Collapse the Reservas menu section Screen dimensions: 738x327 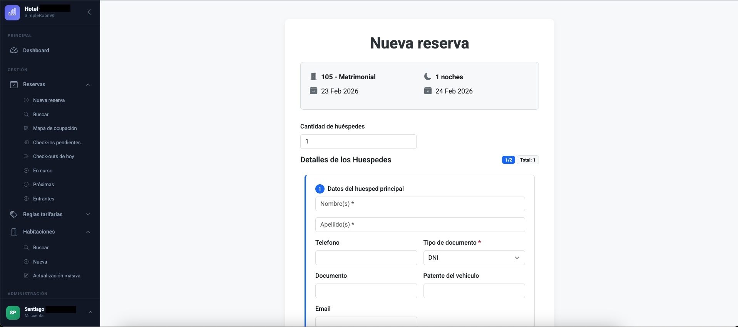[x=88, y=85]
